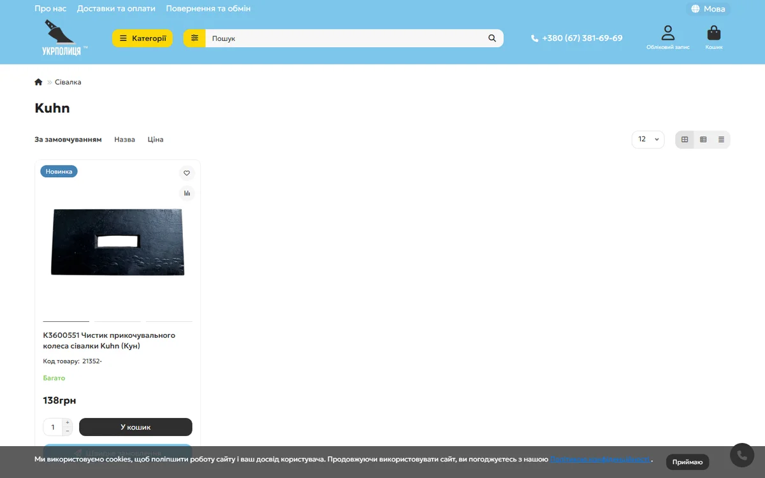The height and width of the screenshot is (478, 765).
Task: Click the Код товару 21352- text
Action: click(x=72, y=361)
